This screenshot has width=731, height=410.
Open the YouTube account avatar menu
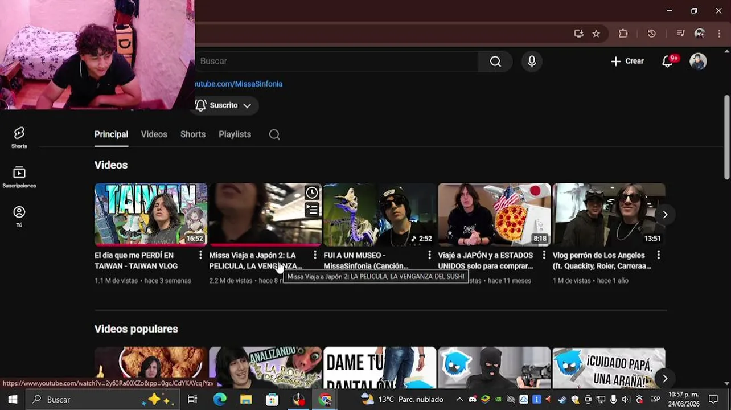coord(698,61)
